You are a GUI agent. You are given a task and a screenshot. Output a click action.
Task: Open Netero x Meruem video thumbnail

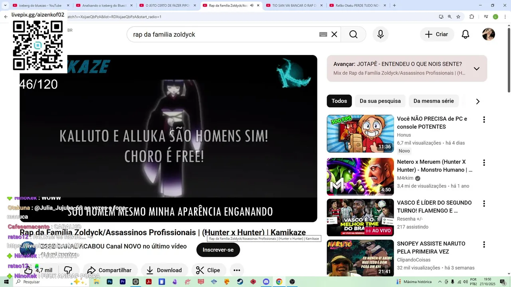click(x=360, y=177)
